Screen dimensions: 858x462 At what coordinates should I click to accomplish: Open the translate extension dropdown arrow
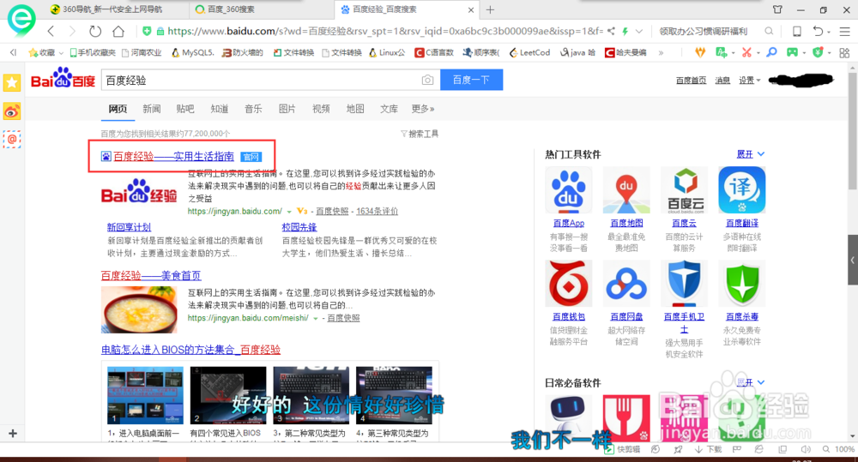pyautogui.click(x=733, y=53)
